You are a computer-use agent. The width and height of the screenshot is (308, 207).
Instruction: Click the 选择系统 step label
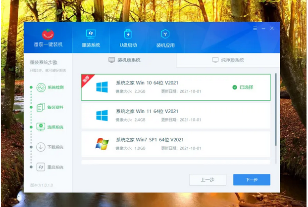click(55, 127)
